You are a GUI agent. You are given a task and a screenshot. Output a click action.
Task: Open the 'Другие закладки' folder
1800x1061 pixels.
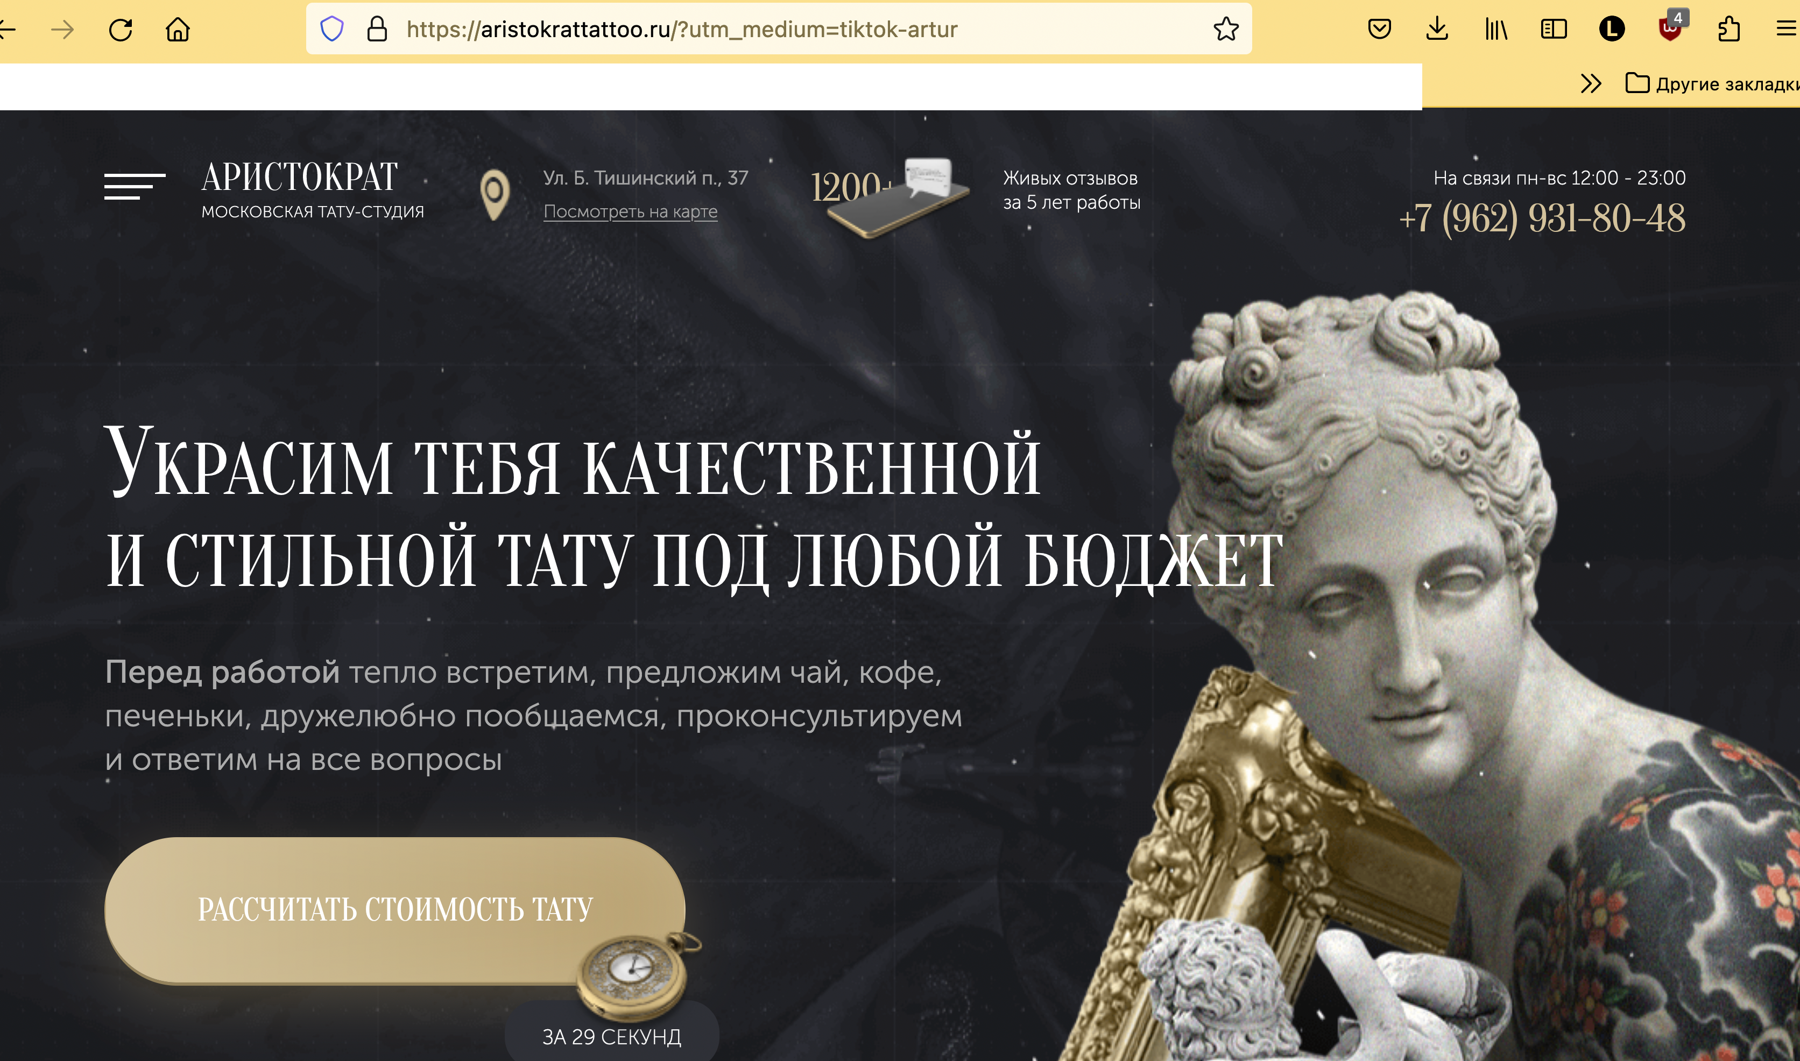coord(1711,83)
